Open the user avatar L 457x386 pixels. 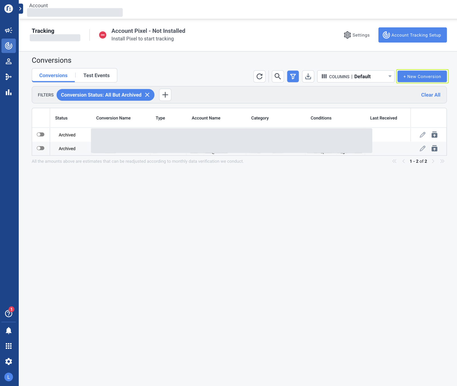9,377
